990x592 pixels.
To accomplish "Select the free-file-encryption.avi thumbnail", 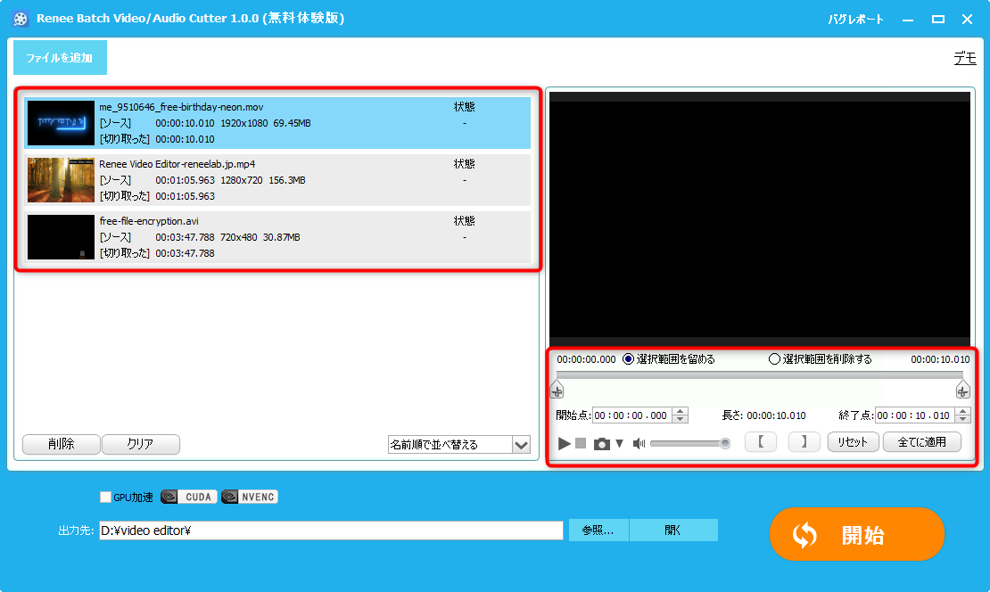I will click(x=61, y=237).
